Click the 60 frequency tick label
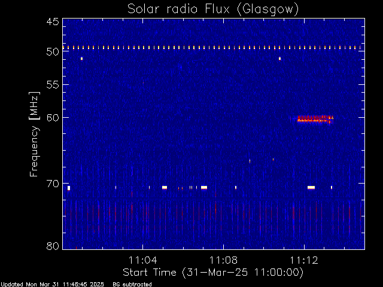 coord(53,117)
